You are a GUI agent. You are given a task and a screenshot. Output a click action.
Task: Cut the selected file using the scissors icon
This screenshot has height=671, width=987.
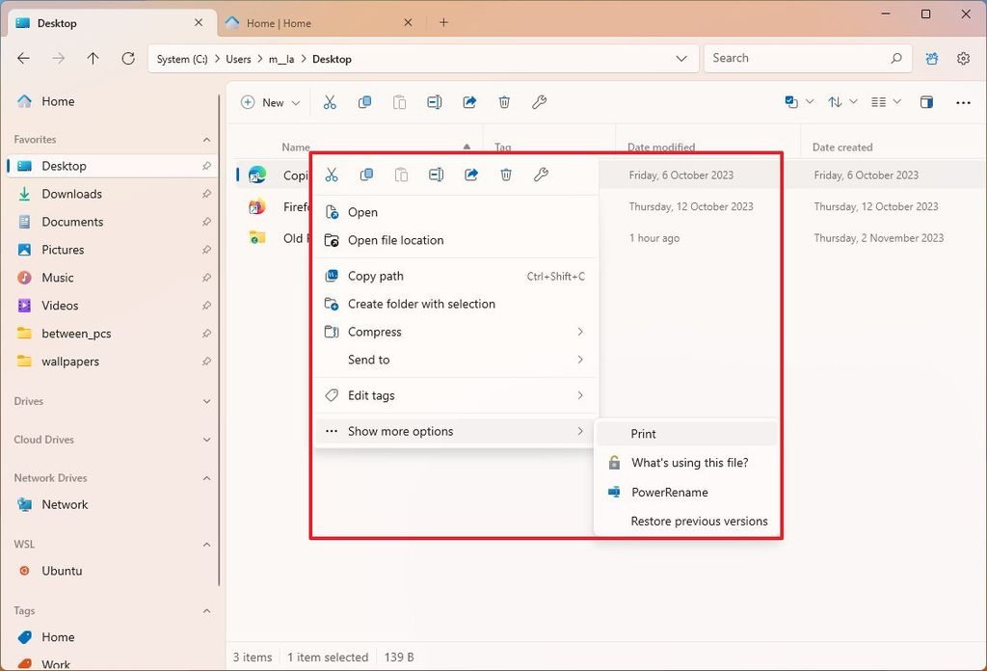(331, 101)
